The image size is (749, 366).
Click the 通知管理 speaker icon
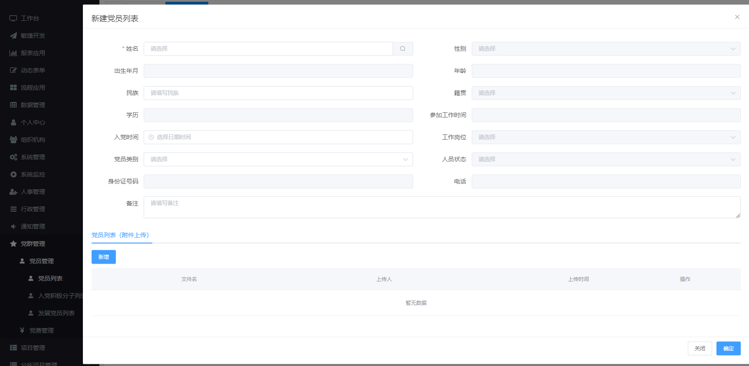[13, 226]
